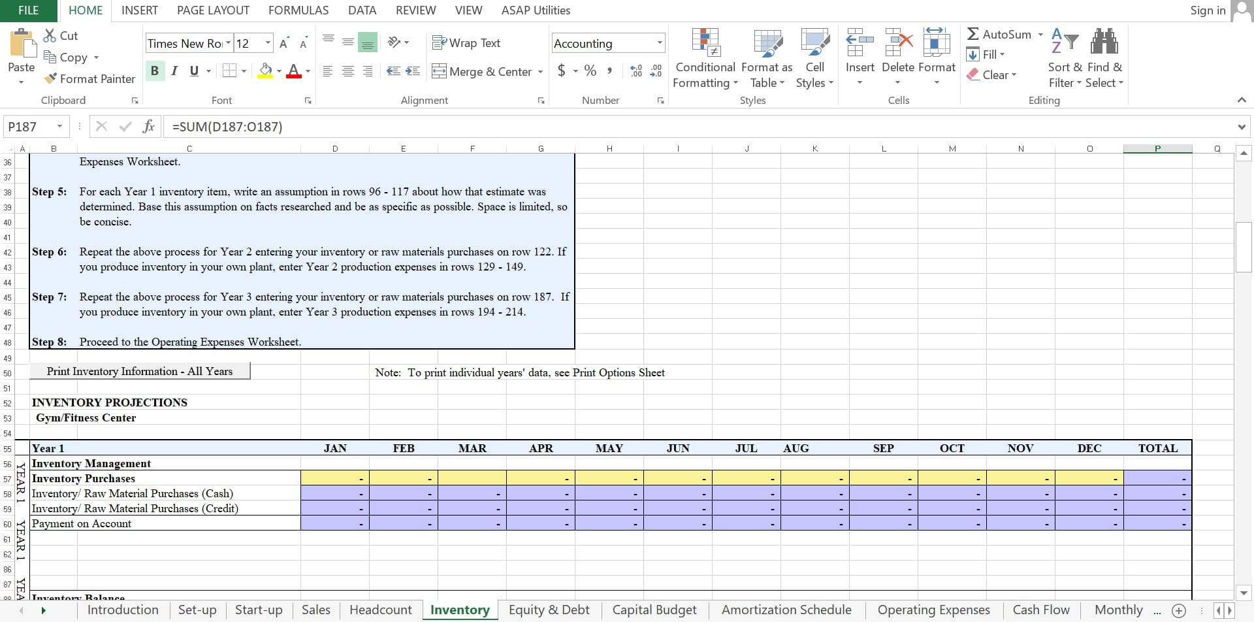Toggle Merge & Center
Image resolution: width=1254 pixels, height=622 pixels.
[483, 71]
